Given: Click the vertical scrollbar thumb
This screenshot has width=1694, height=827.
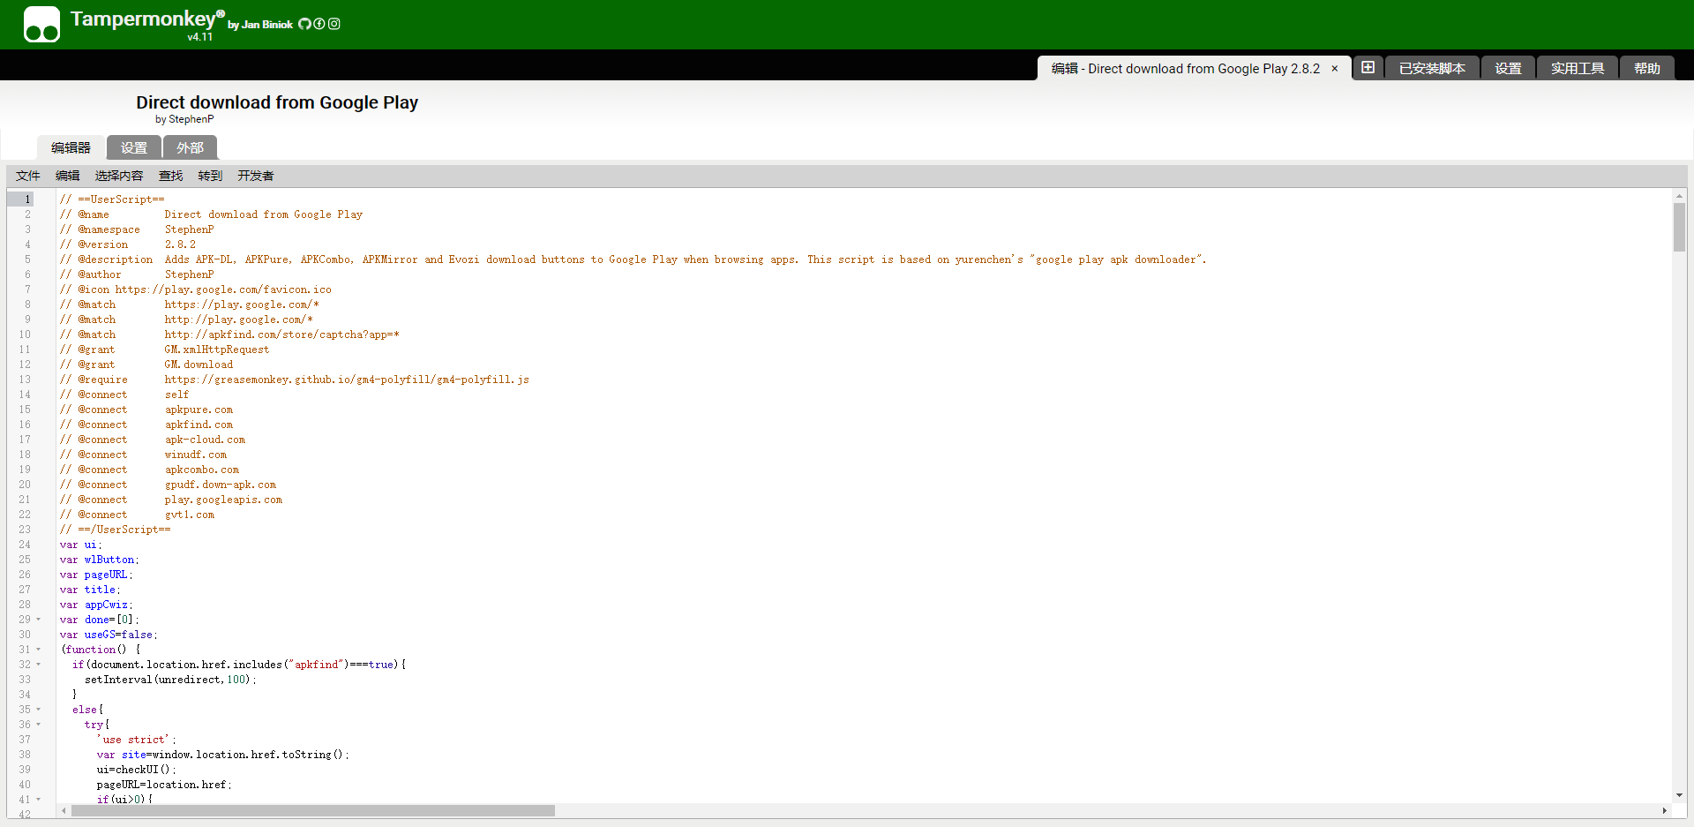Looking at the screenshot, I should click(x=1679, y=228).
